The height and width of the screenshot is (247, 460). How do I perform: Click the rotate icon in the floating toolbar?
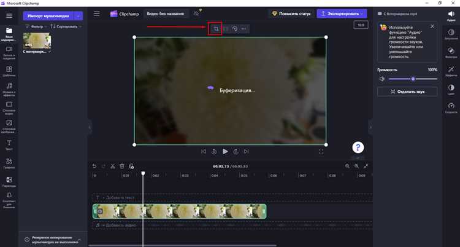pyautogui.click(x=235, y=29)
